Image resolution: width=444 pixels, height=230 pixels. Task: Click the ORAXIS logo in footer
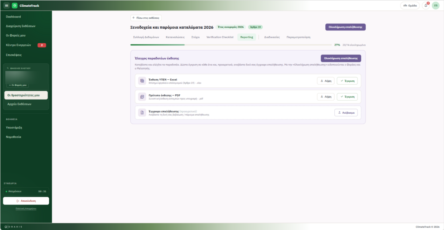click(x=14, y=227)
